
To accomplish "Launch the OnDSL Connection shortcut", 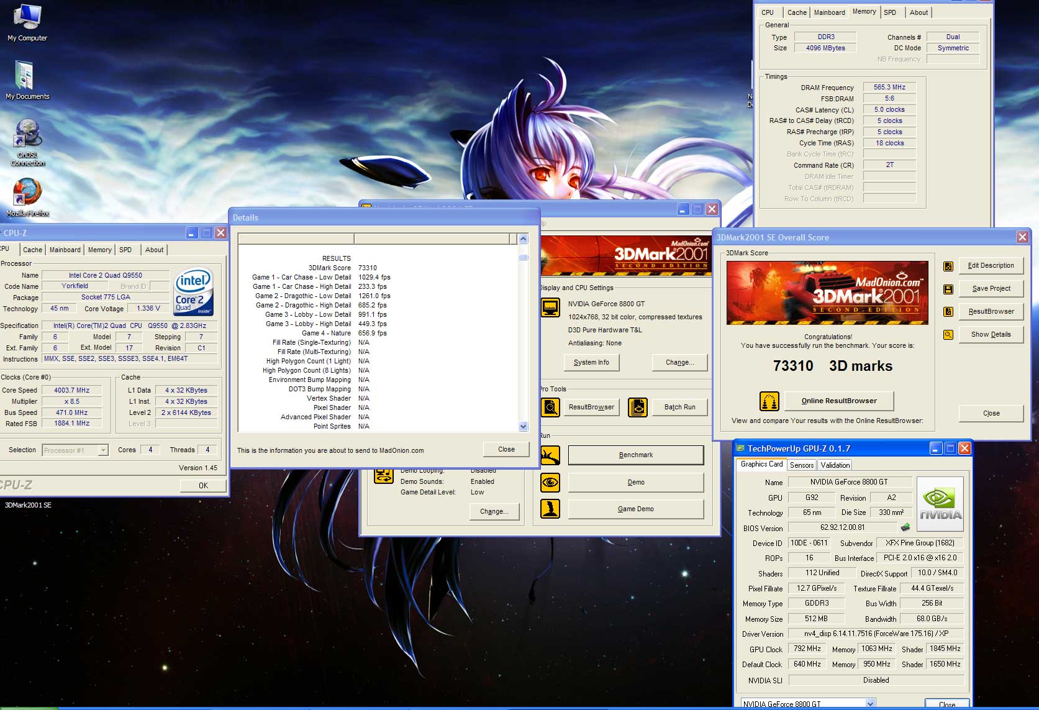I will pos(27,143).
